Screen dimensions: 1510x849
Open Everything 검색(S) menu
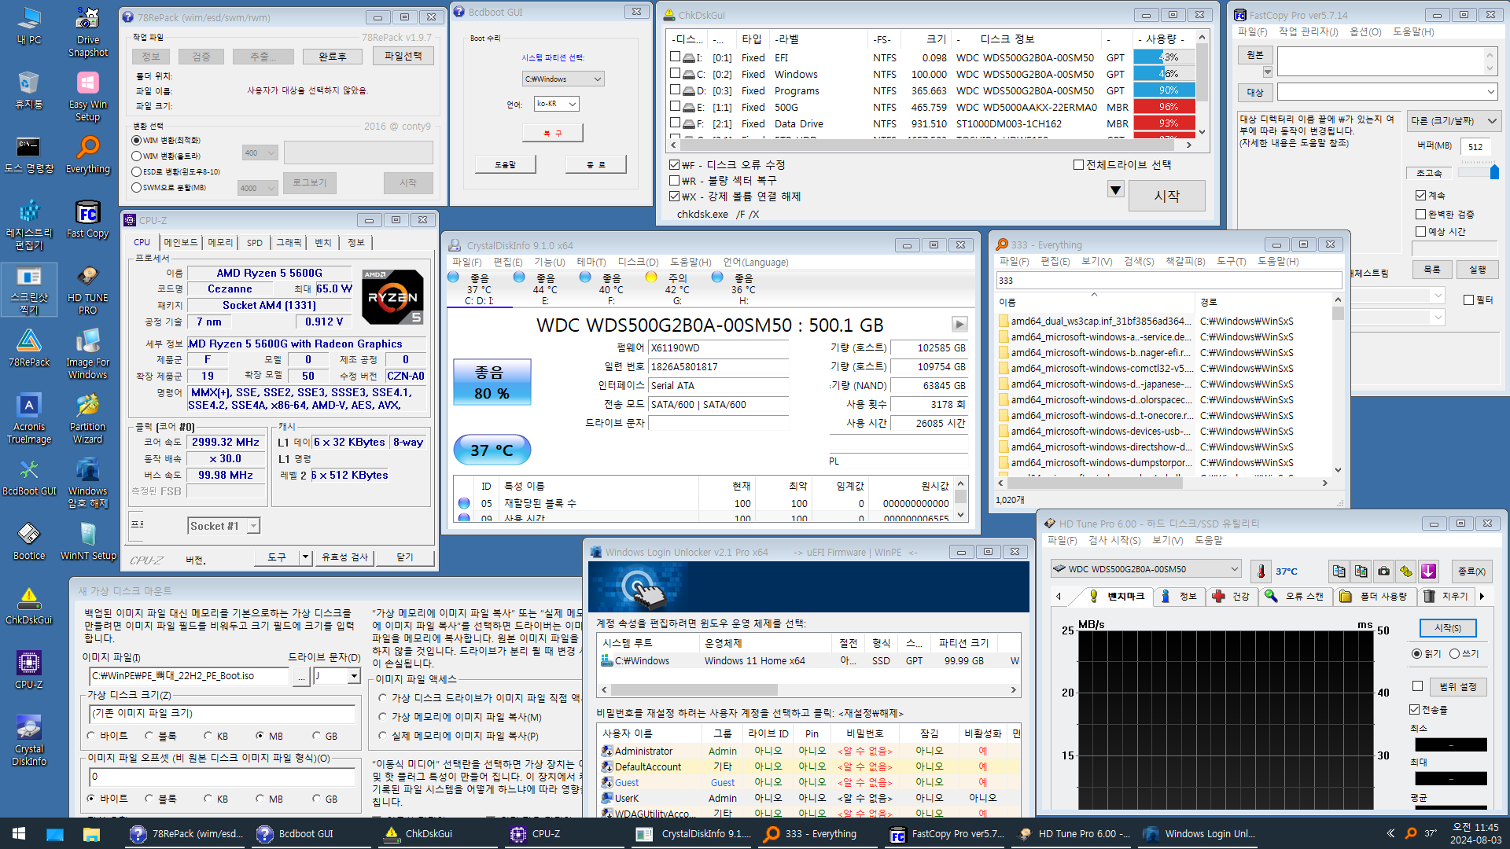click(1138, 262)
